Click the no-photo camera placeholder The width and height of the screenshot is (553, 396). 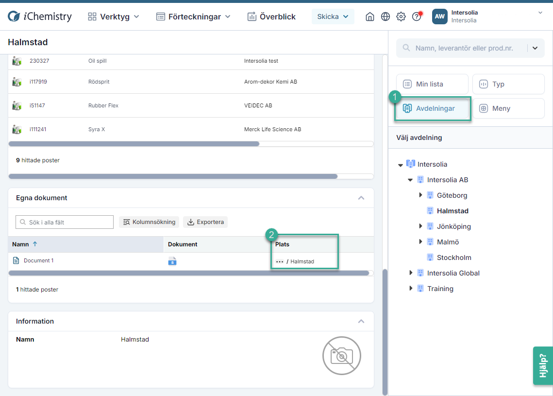[x=341, y=356]
